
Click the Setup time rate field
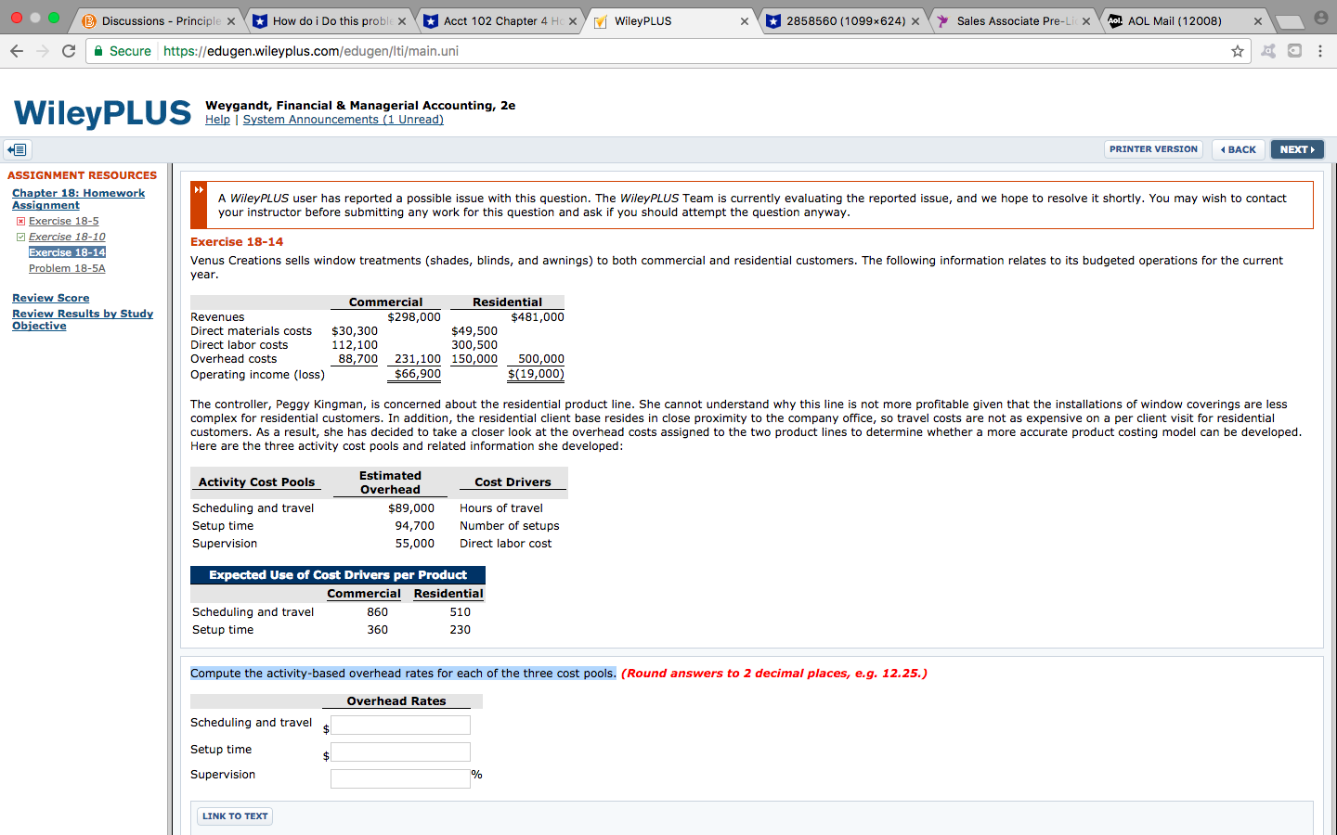tap(400, 752)
